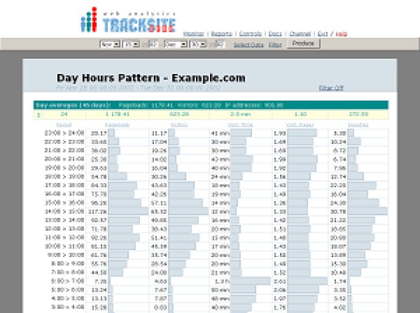This screenshot has height=313, width=420.
Task: Open the red Help link
Action: coord(341,34)
